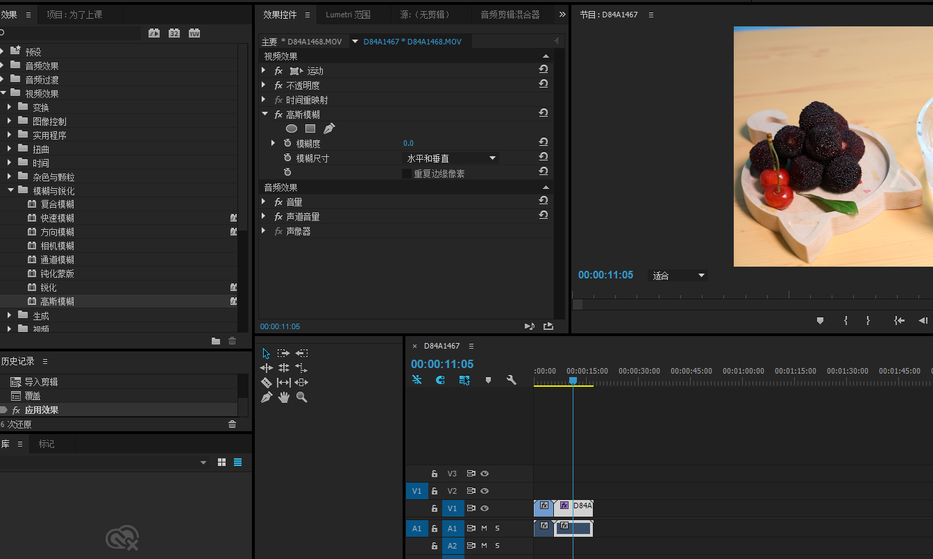The image size is (933, 559).
Task: Select the free draw bezier mask pen
Action: point(329,128)
